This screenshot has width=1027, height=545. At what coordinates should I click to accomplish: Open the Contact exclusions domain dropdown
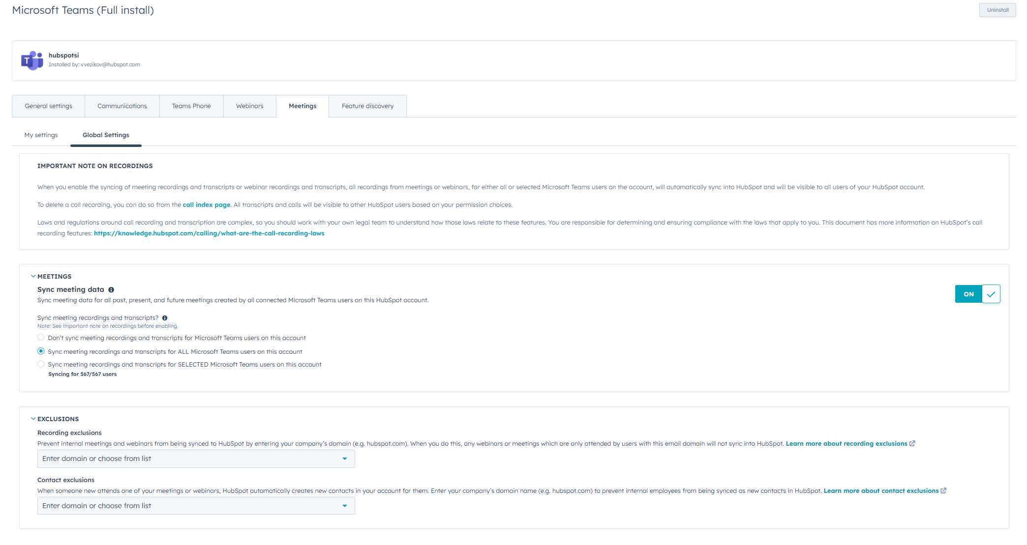pyautogui.click(x=196, y=506)
